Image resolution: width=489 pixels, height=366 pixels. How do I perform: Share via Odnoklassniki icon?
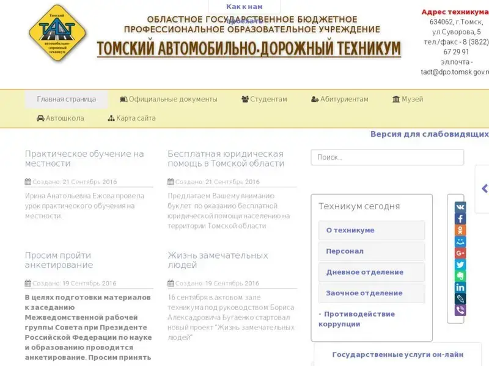[460, 230]
